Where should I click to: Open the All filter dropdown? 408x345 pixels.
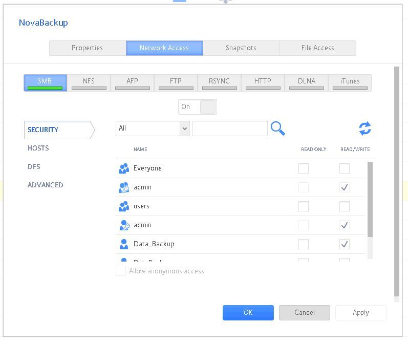[153, 128]
